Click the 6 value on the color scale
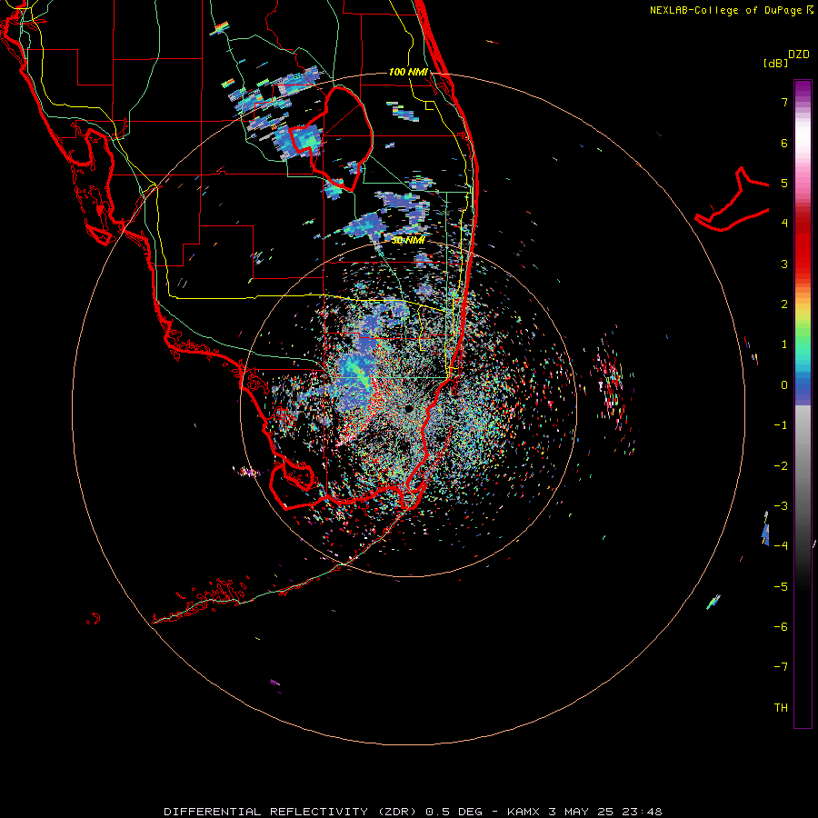This screenshot has height=818, width=818. tap(784, 143)
